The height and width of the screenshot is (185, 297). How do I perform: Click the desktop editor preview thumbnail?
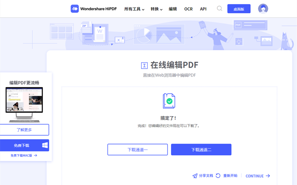24,104
